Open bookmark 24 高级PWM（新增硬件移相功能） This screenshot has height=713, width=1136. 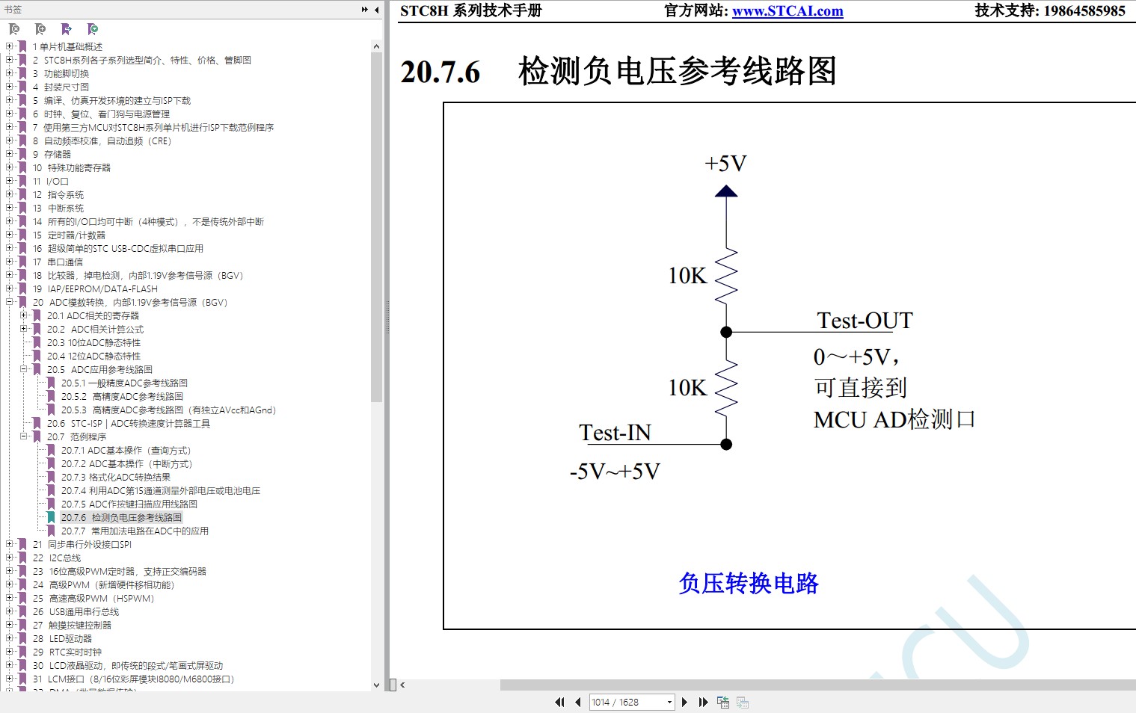coord(103,584)
